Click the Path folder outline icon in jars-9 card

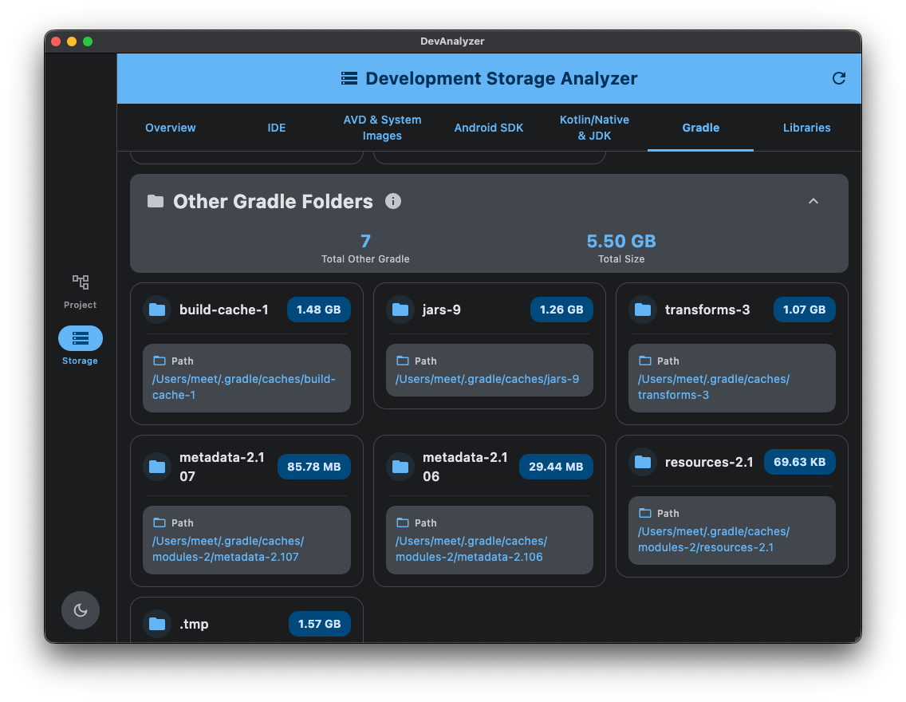(403, 361)
